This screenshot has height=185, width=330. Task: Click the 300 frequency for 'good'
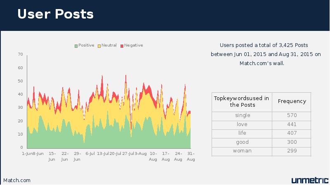click(292, 143)
